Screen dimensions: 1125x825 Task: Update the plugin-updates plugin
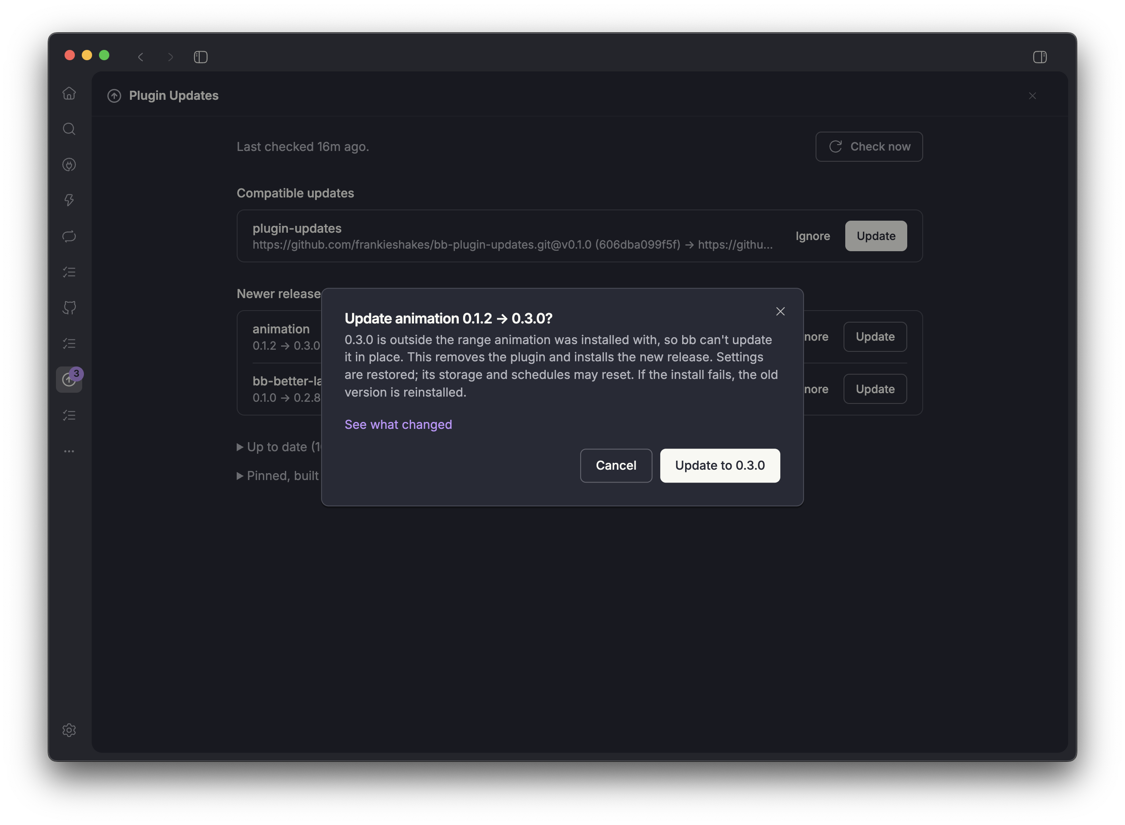click(876, 236)
